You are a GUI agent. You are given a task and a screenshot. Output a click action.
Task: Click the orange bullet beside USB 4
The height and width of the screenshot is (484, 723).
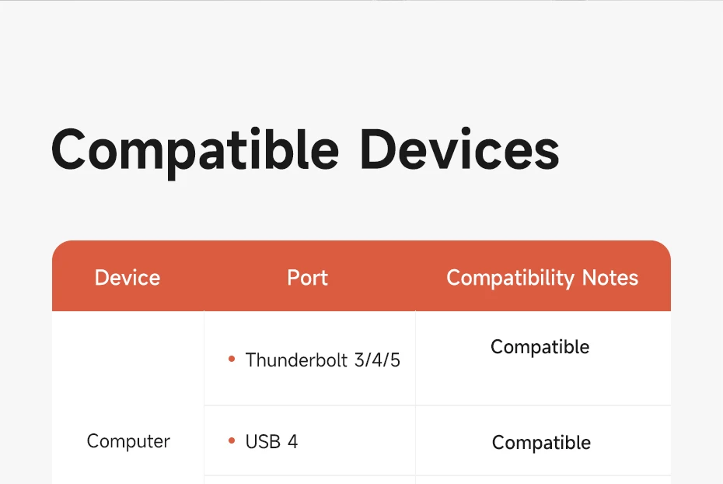(232, 440)
